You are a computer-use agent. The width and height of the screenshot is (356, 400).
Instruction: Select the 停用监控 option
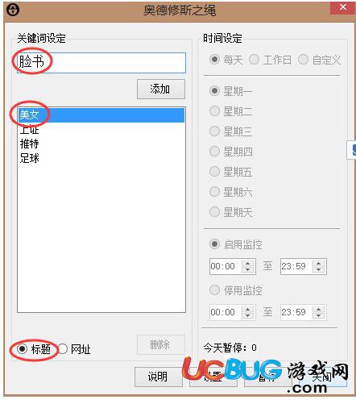214,290
